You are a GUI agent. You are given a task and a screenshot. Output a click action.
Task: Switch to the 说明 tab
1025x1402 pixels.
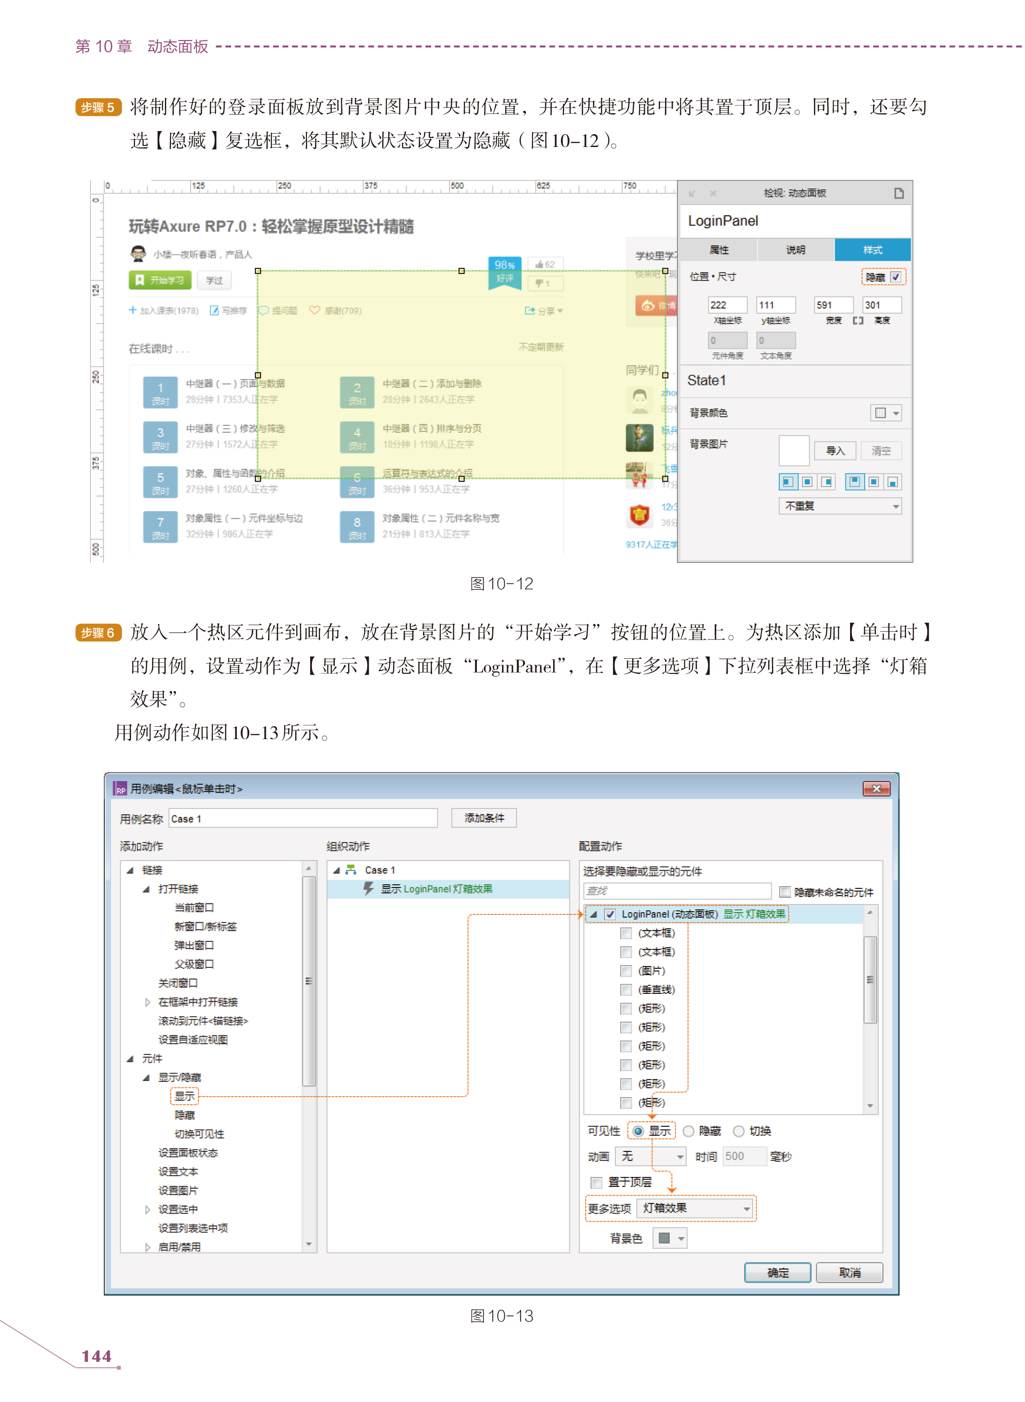796,250
